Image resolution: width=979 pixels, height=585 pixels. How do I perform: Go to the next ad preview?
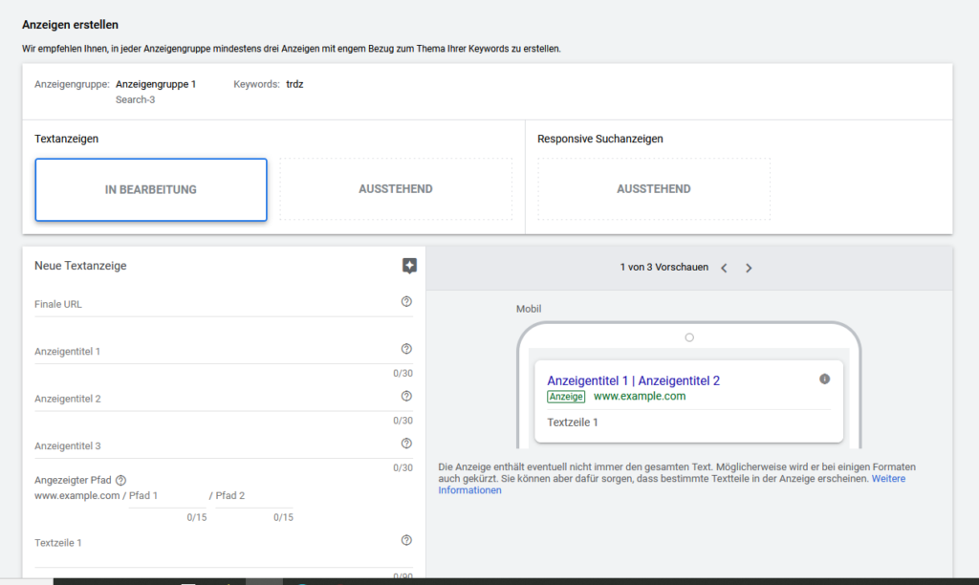click(749, 269)
